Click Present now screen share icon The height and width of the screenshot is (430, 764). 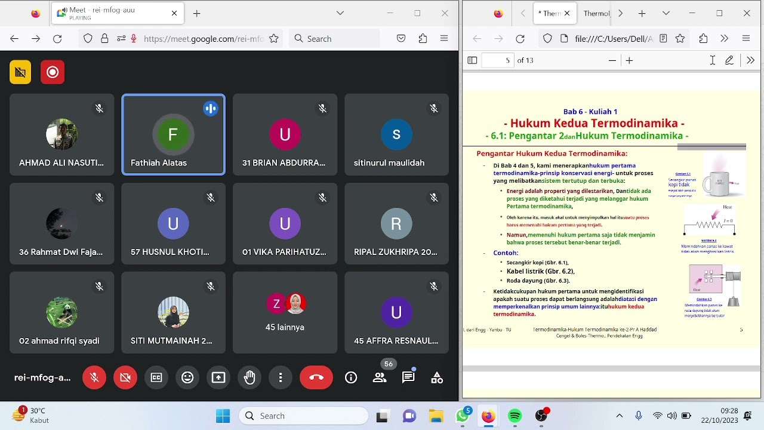pos(218,377)
